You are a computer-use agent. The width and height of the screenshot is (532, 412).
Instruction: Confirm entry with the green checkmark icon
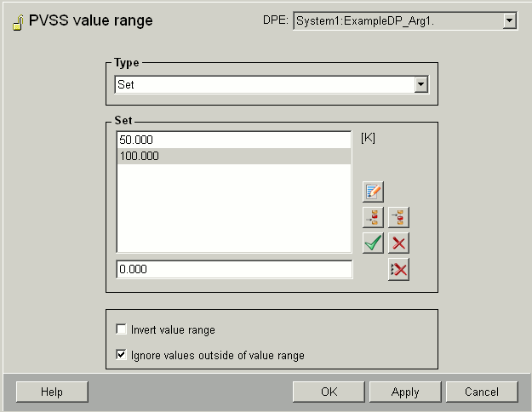tap(373, 243)
